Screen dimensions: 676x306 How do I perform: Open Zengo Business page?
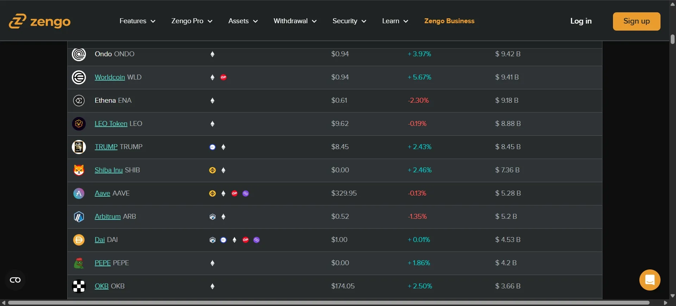[449, 21]
